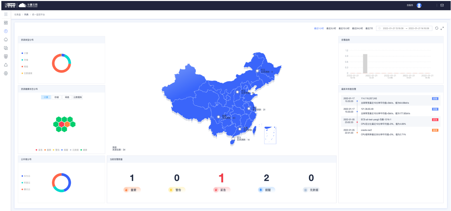Image resolution: width=451 pixels, height=211 pixels.
Task: Open the 自服务 menu in header
Action: [410, 5]
